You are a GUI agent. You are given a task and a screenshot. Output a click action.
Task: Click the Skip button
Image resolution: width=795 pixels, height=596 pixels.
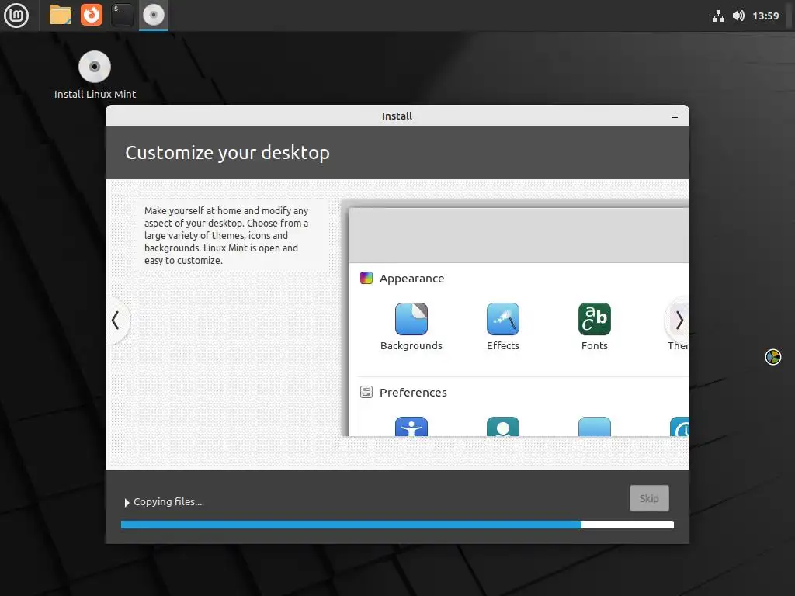pyautogui.click(x=649, y=498)
